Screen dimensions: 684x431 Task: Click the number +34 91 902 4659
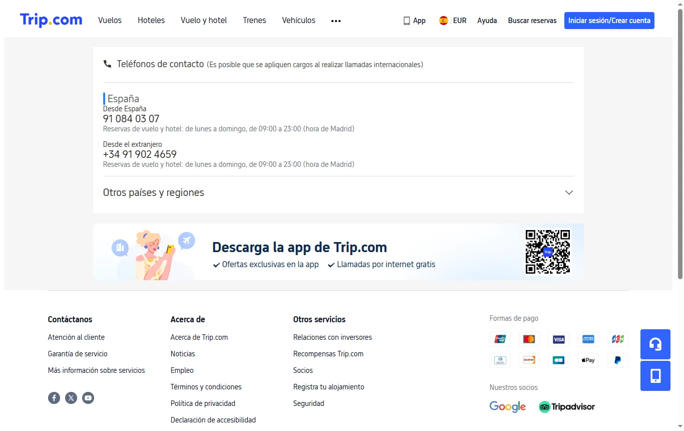(140, 154)
